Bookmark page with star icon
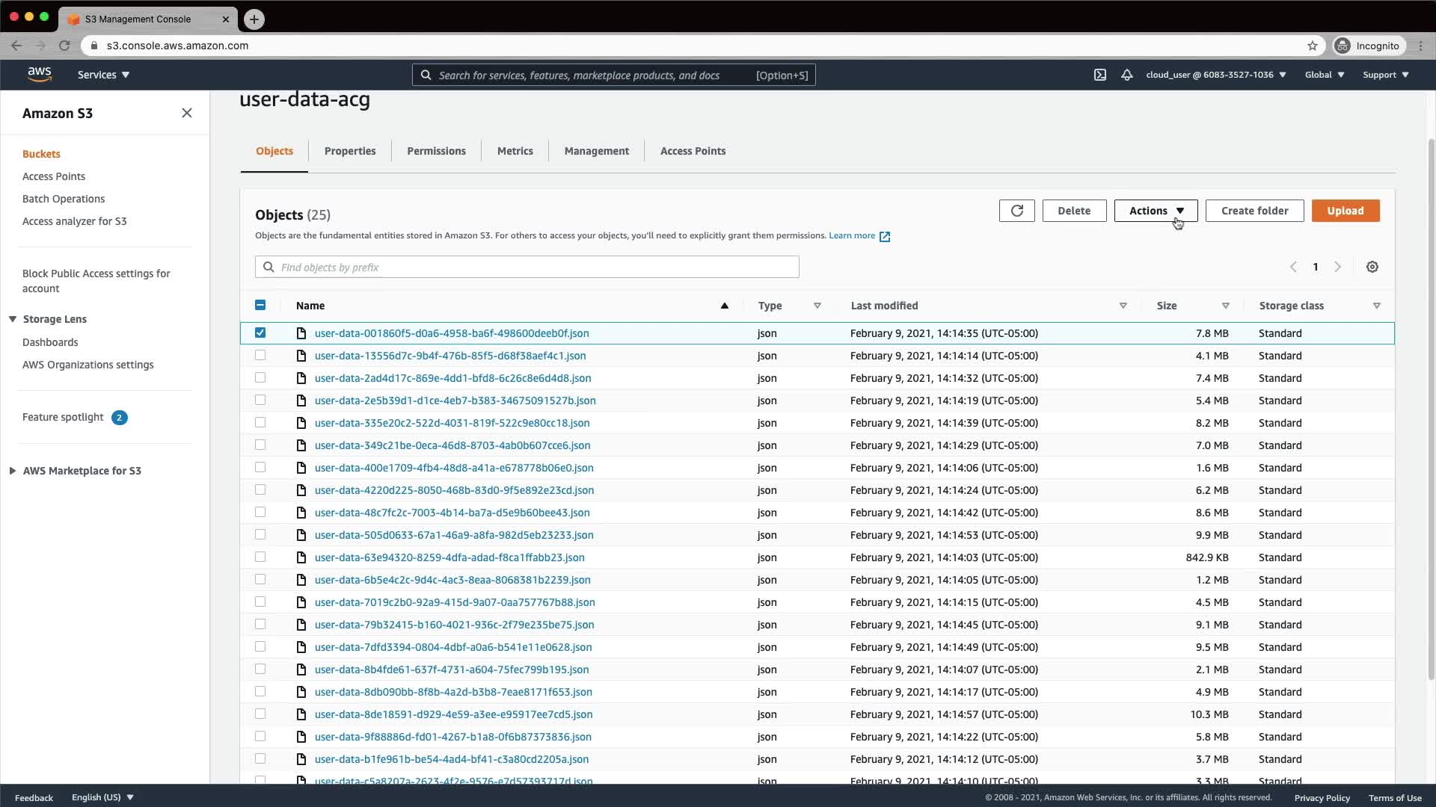 click(x=1312, y=46)
